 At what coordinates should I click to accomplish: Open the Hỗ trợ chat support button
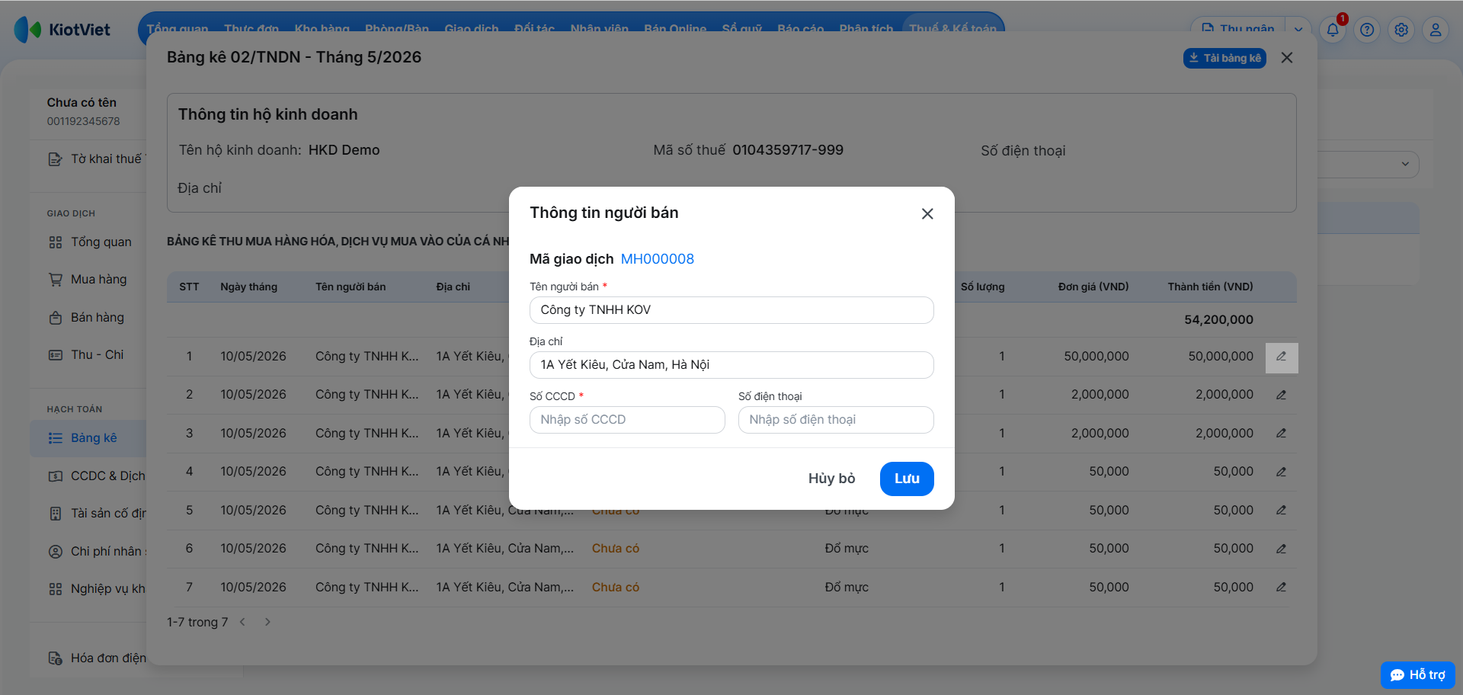(1418, 675)
